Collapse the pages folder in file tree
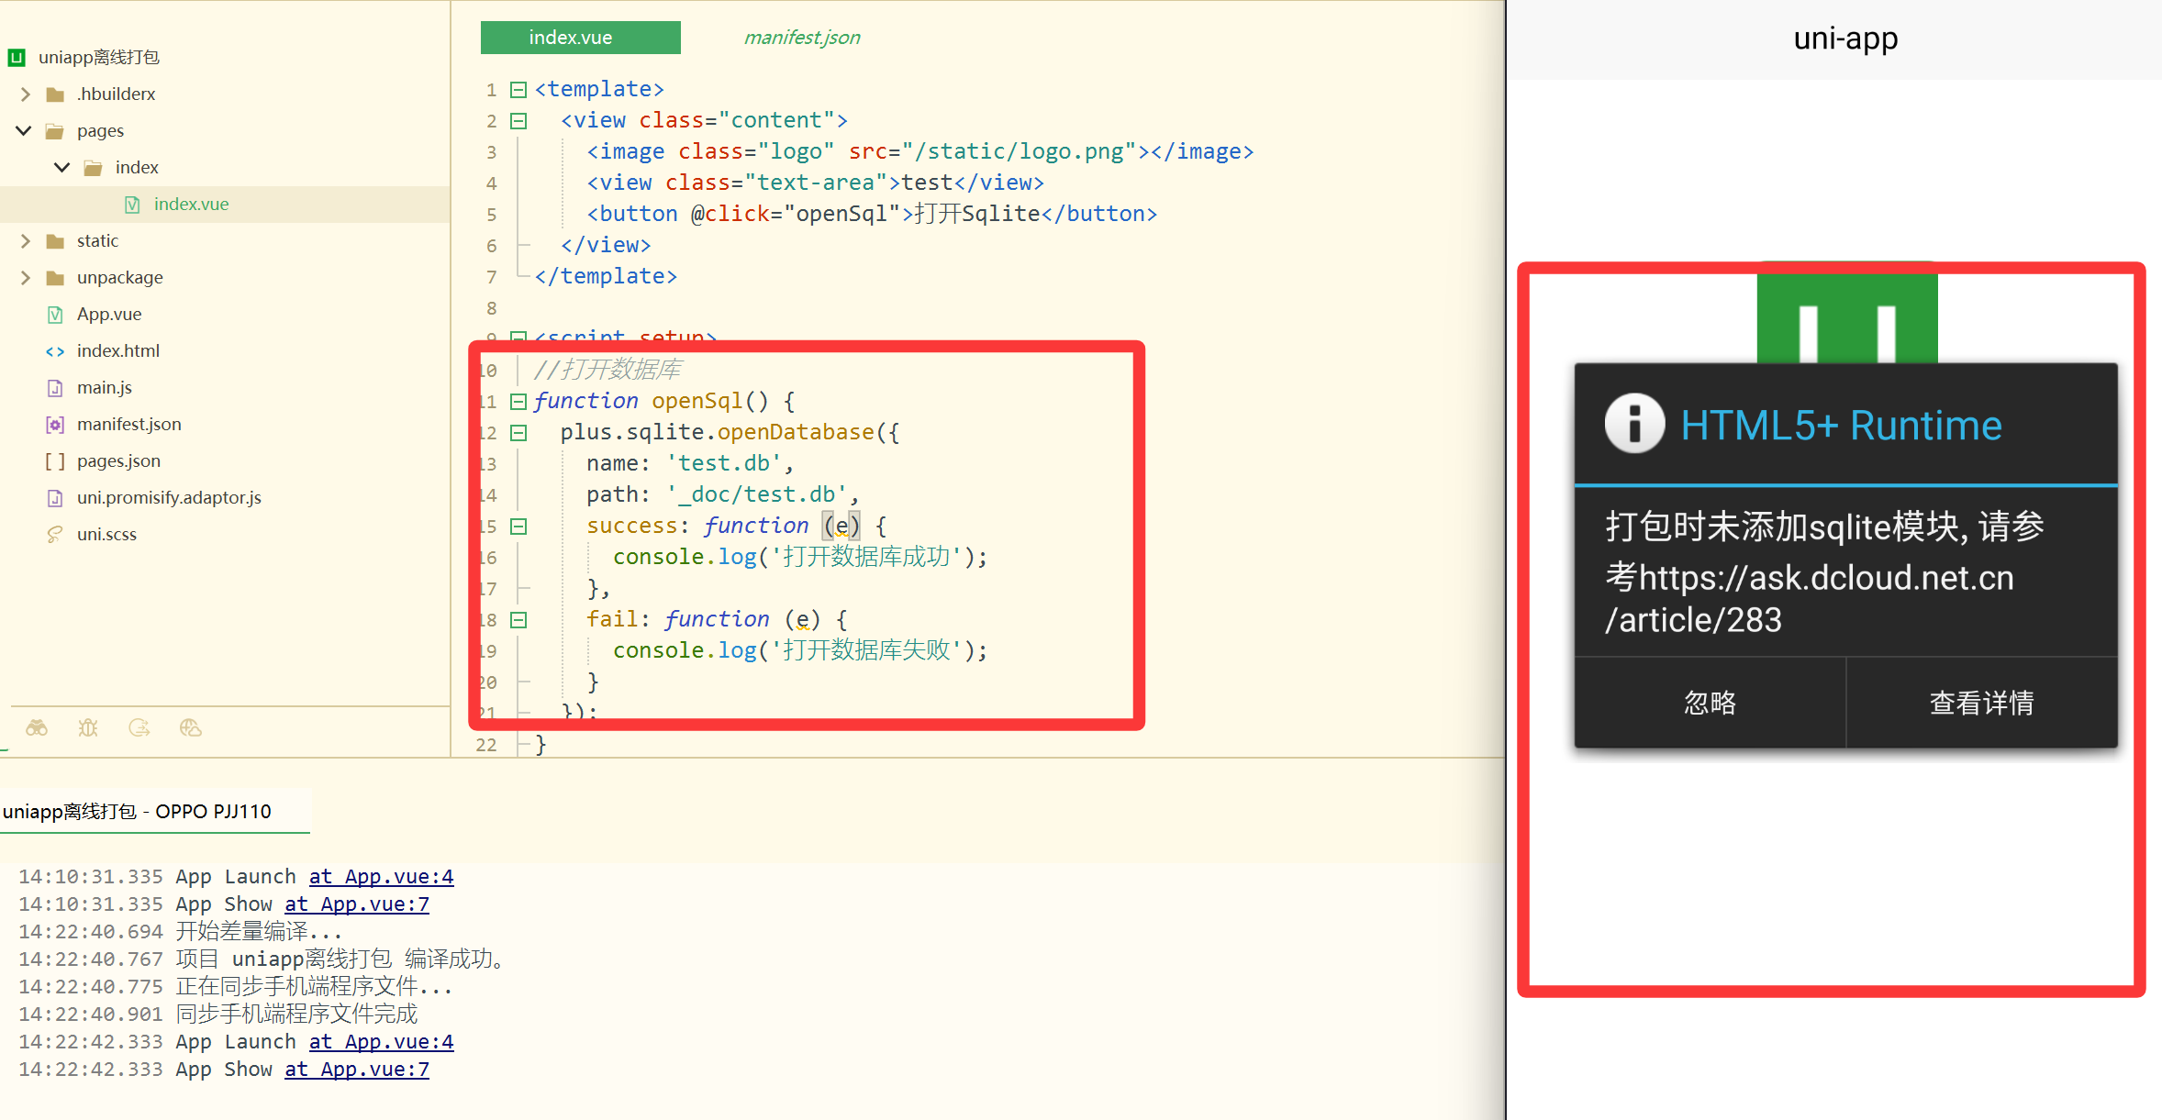2162x1120 pixels. [24, 130]
